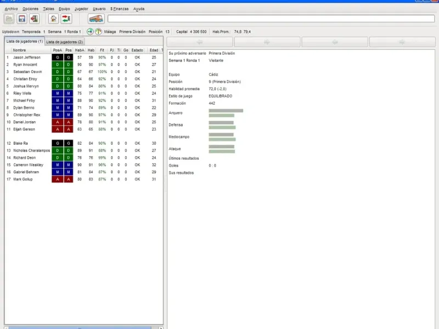Click the EQUILIBRADO play style value
The width and height of the screenshot is (439, 329).
tap(221, 97)
